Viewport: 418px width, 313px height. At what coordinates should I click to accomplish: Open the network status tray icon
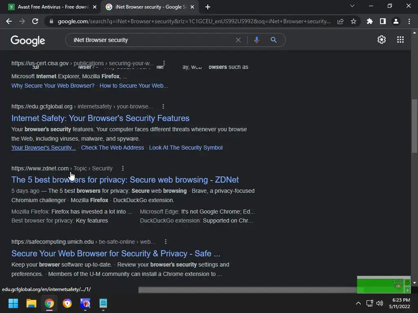coord(369,303)
